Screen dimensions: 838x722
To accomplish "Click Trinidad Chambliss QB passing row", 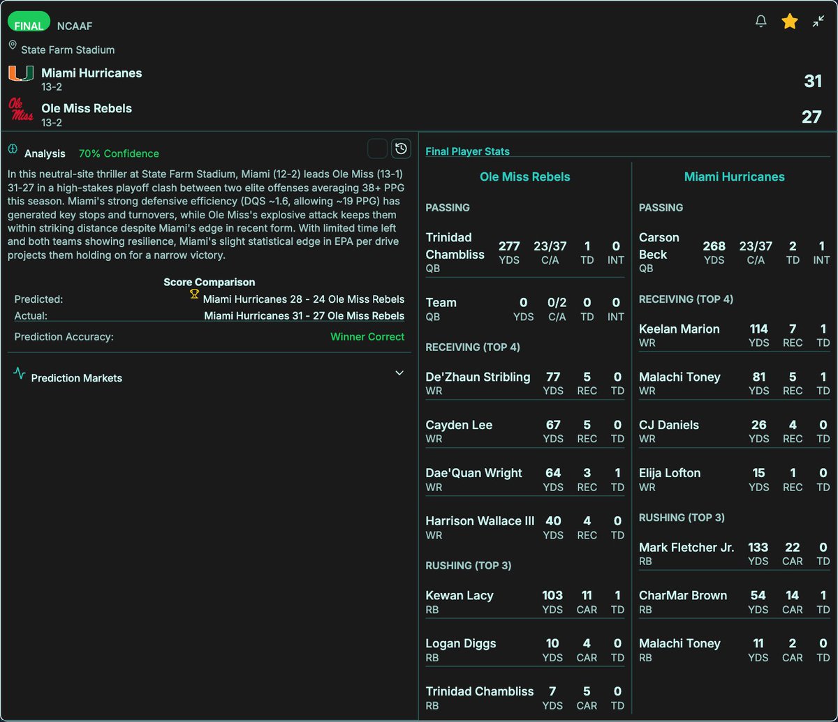I will point(524,252).
